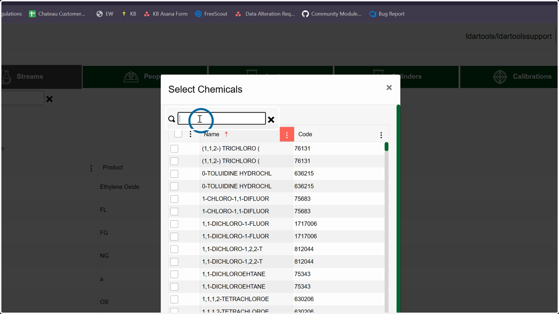This screenshot has height=314, width=559.
Task: Click the dialog's green outer scrollbar
Action: (x=398, y=208)
